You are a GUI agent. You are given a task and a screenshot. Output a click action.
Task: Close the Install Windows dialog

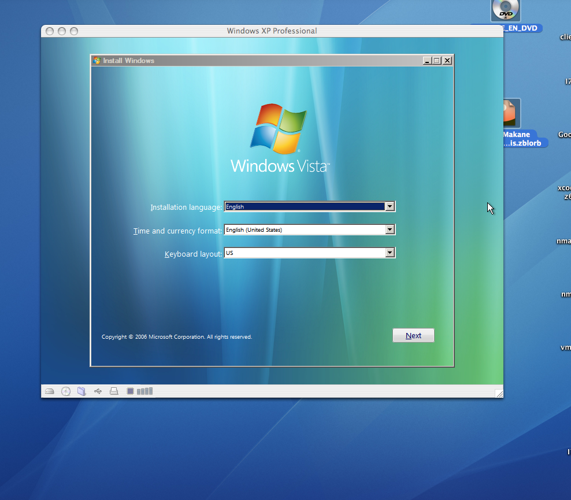coord(447,61)
